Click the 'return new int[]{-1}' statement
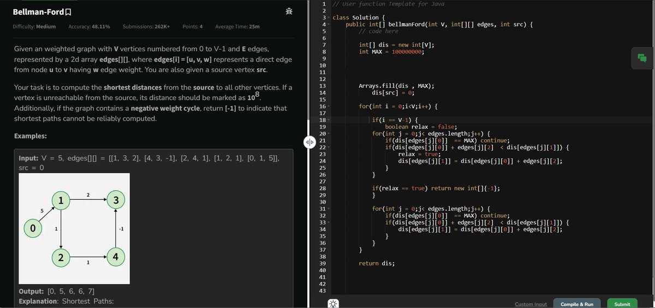The height and width of the screenshot is (308, 655). click(465, 188)
